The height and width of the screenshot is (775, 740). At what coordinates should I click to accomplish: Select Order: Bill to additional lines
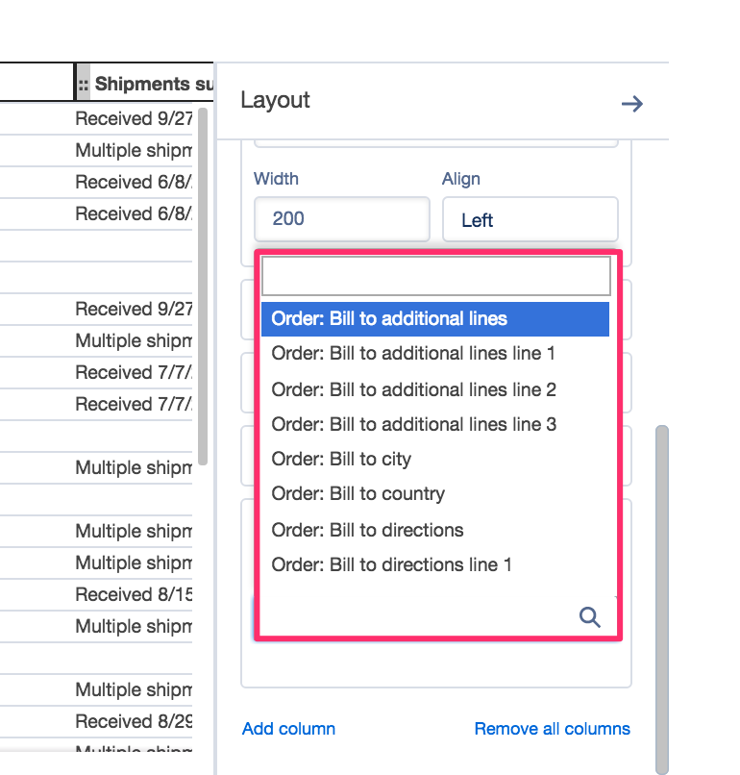(x=435, y=319)
